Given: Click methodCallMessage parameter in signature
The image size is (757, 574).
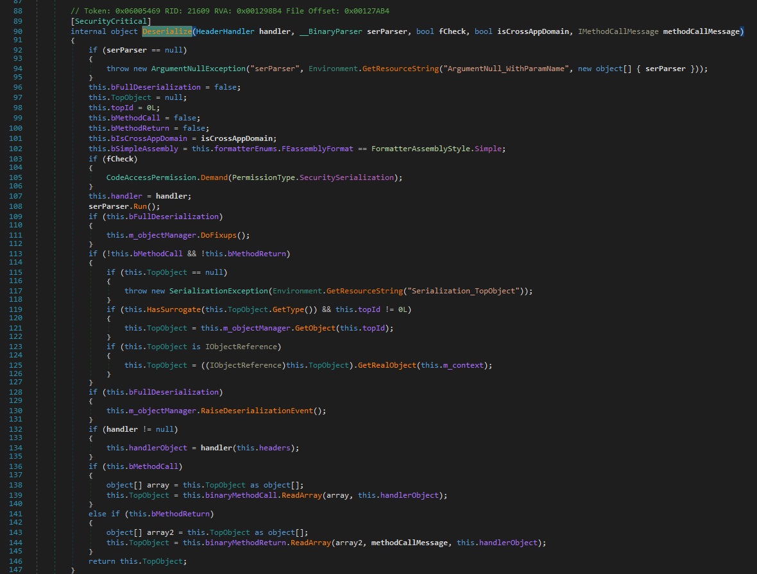Looking at the screenshot, I should point(701,31).
